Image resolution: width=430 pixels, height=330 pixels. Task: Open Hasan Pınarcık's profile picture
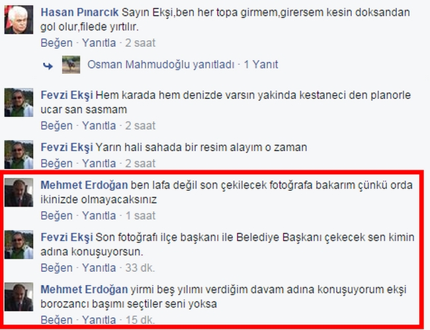point(19,20)
